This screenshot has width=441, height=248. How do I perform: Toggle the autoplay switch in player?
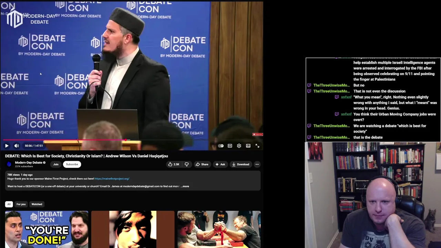point(221,146)
